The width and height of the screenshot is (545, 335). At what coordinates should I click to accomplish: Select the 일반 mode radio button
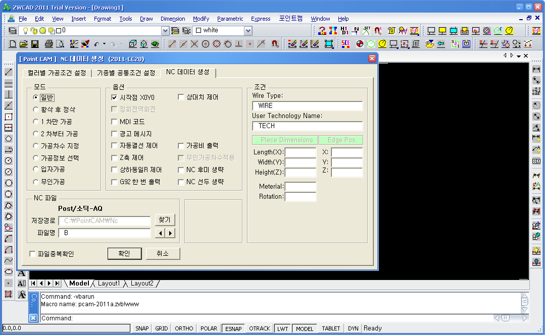click(35, 97)
